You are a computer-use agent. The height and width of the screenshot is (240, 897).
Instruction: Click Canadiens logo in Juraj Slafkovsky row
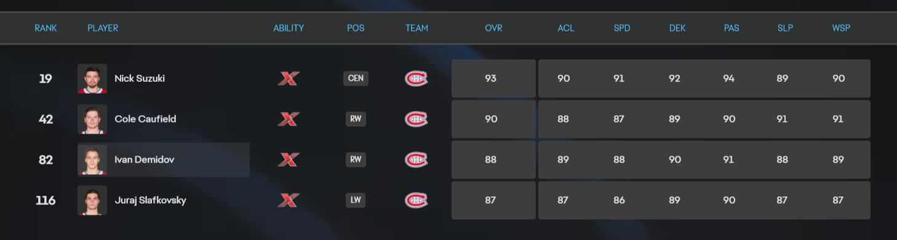tap(417, 200)
